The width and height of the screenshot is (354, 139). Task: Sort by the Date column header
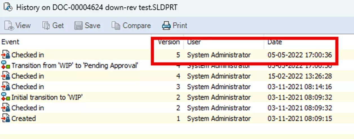pos(275,42)
